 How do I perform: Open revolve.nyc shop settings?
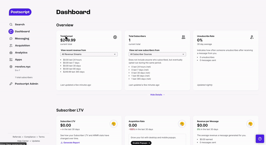[x=23, y=67]
